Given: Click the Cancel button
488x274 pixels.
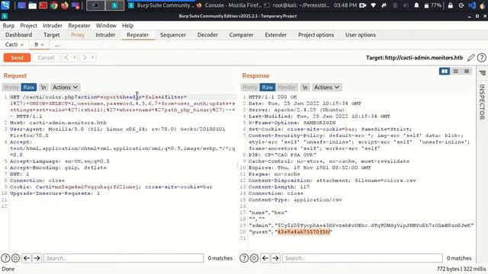Looking at the screenshot, I should point(46,58).
